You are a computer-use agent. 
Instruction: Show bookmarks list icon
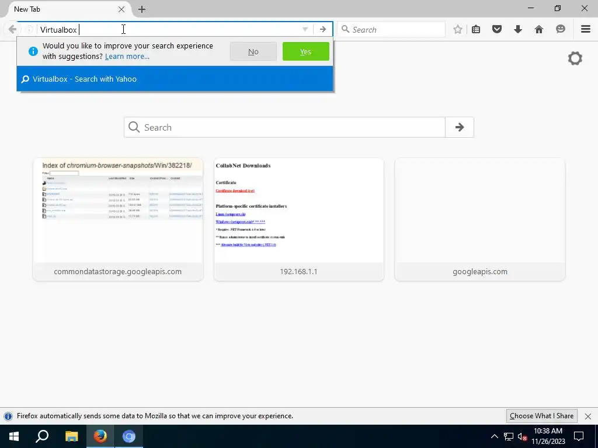[x=476, y=29]
